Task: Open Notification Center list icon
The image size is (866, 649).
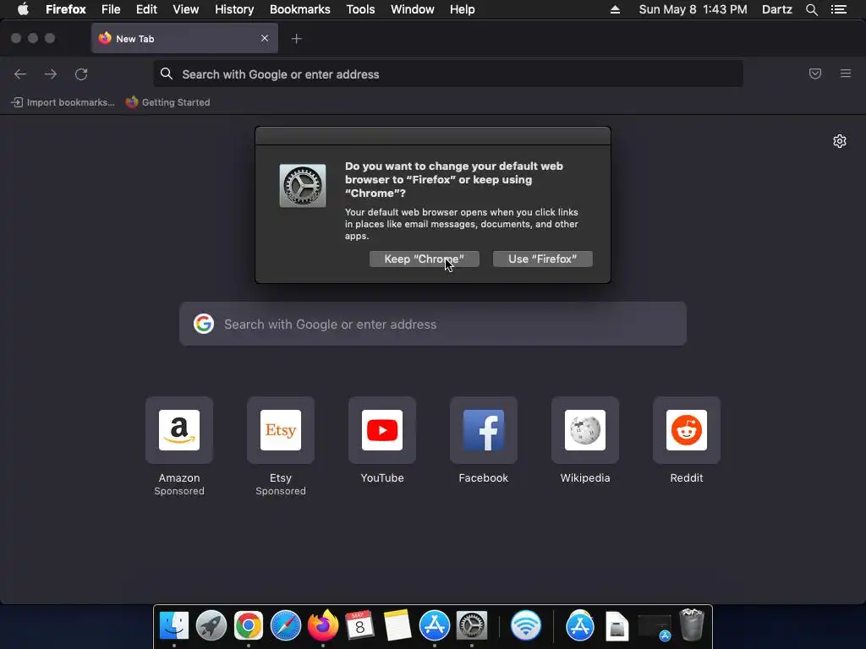Action: click(x=839, y=9)
